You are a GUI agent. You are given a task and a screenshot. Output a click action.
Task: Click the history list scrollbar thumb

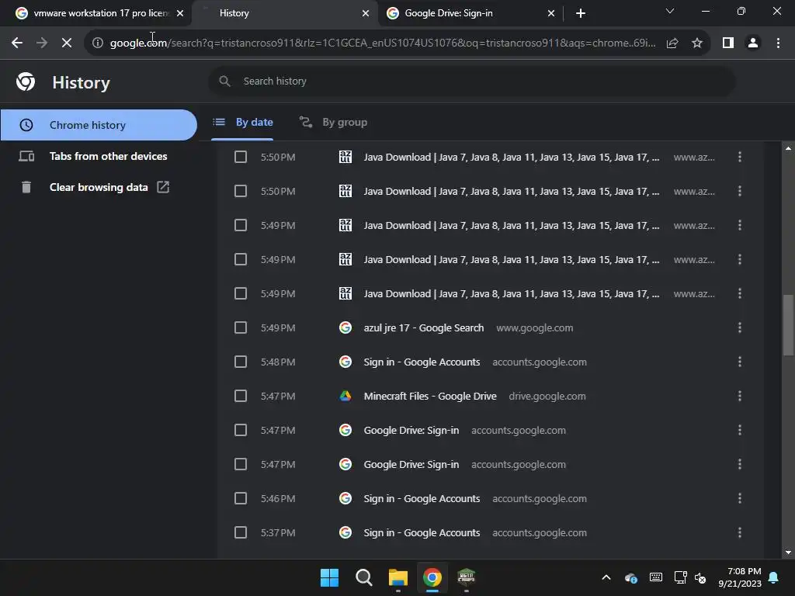point(788,325)
